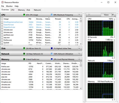Select chrome.exe PID 7688 memory row
Screen dimensions: 119x103
coord(40,79)
